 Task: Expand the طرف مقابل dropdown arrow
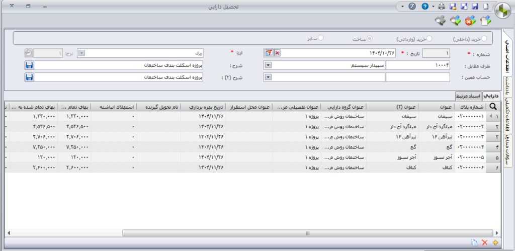268,65
